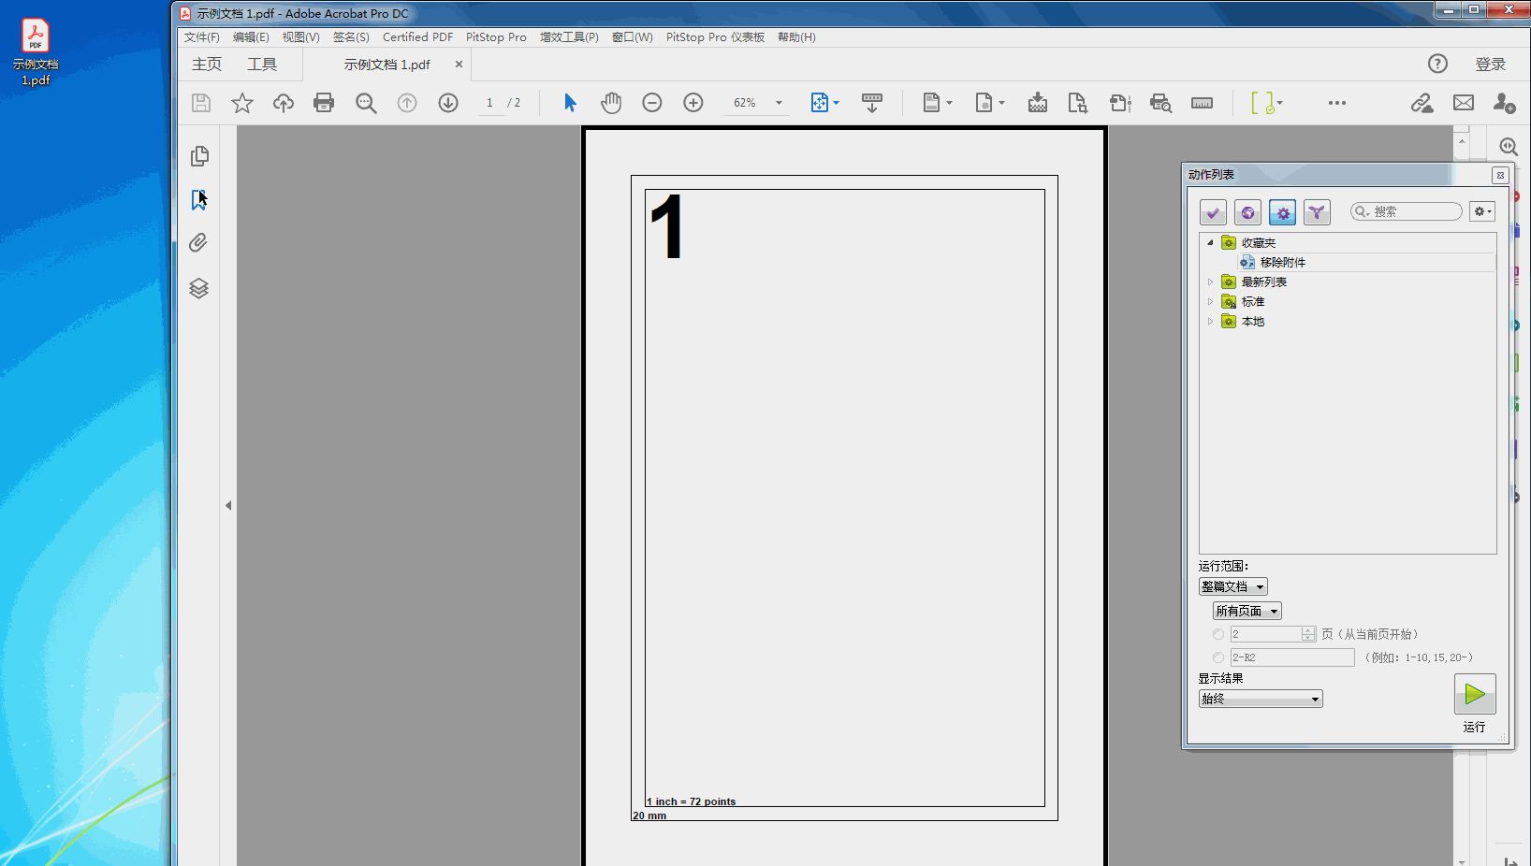The width and height of the screenshot is (1531, 866).
Task: Open the 编辑(E) menu
Action: click(x=251, y=37)
